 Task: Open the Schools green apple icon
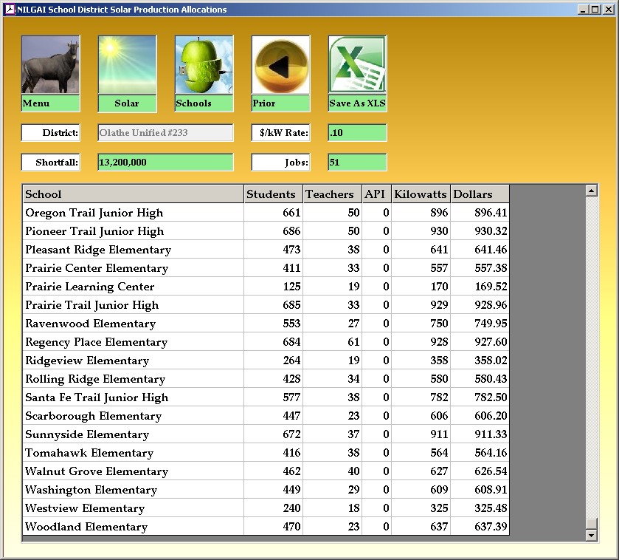[x=204, y=65]
